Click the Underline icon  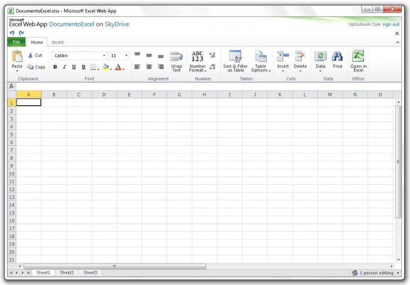tap(74, 67)
